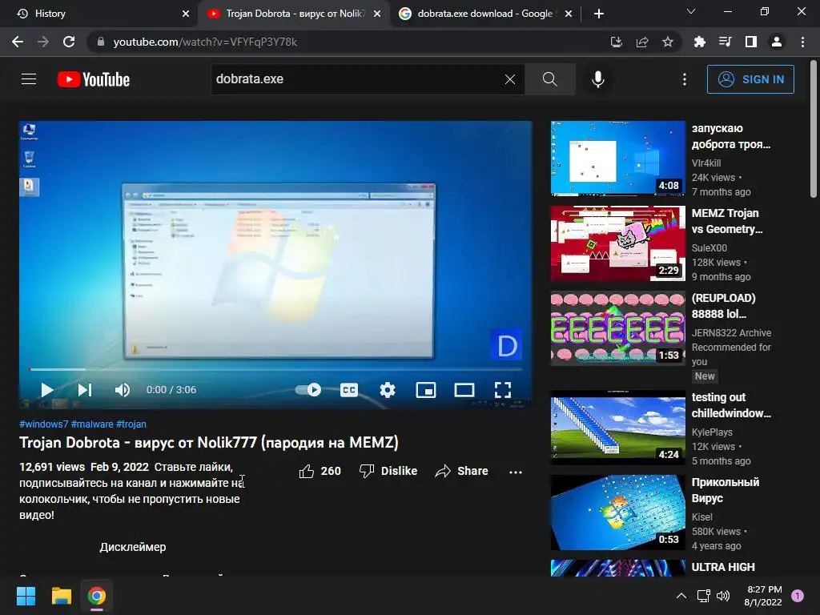820x615 pixels.
Task: Open the 0:53 Kisel video thumbnail
Action: tap(617, 512)
